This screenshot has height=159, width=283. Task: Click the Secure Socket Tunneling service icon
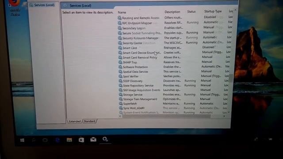point(119,33)
